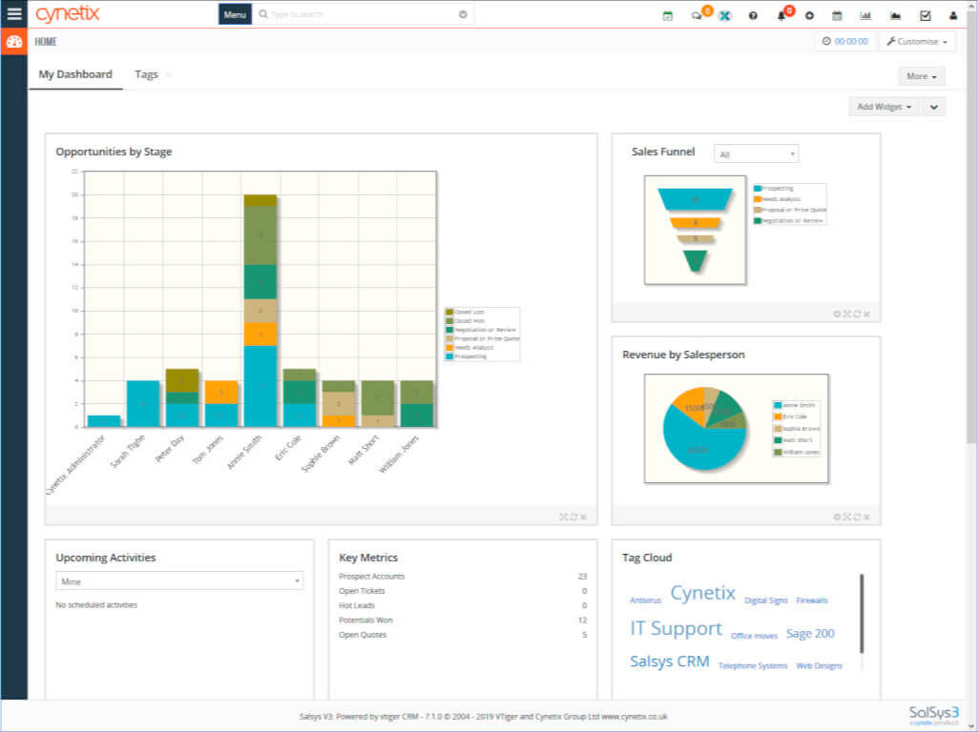Image resolution: width=978 pixels, height=732 pixels.
Task: Open the 'Antivirus' tag
Action: (x=646, y=600)
